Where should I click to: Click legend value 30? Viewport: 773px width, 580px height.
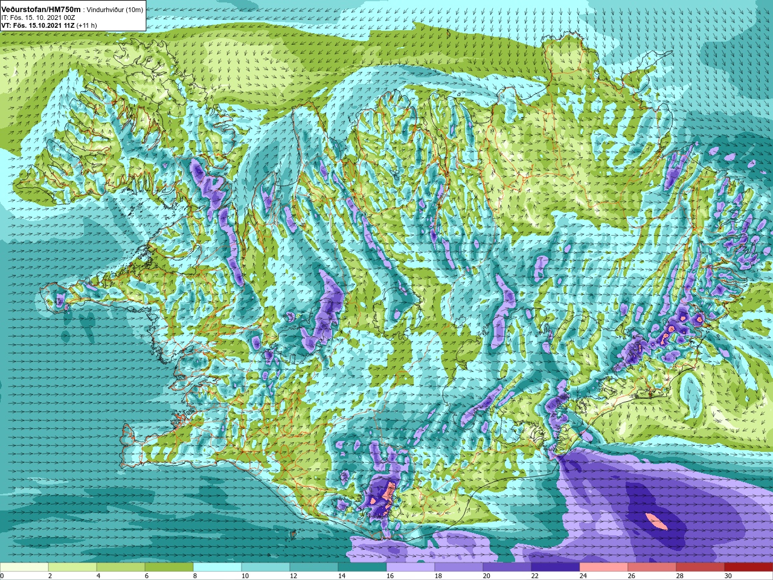[x=728, y=576]
